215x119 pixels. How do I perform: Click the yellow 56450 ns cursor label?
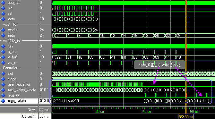[186, 116]
